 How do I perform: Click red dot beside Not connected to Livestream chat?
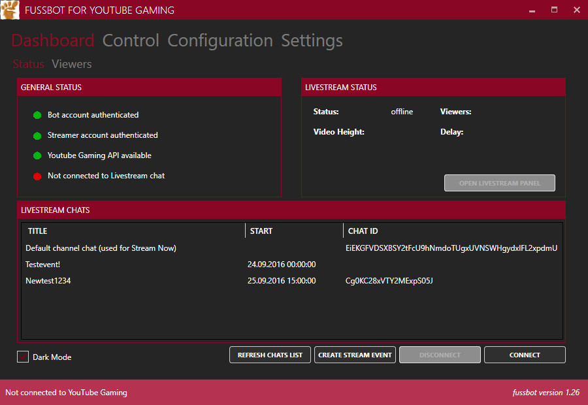click(x=37, y=176)
